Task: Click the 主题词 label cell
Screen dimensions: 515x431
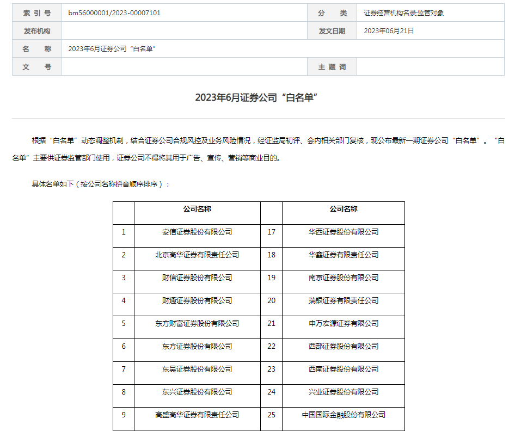Action: 332,67
